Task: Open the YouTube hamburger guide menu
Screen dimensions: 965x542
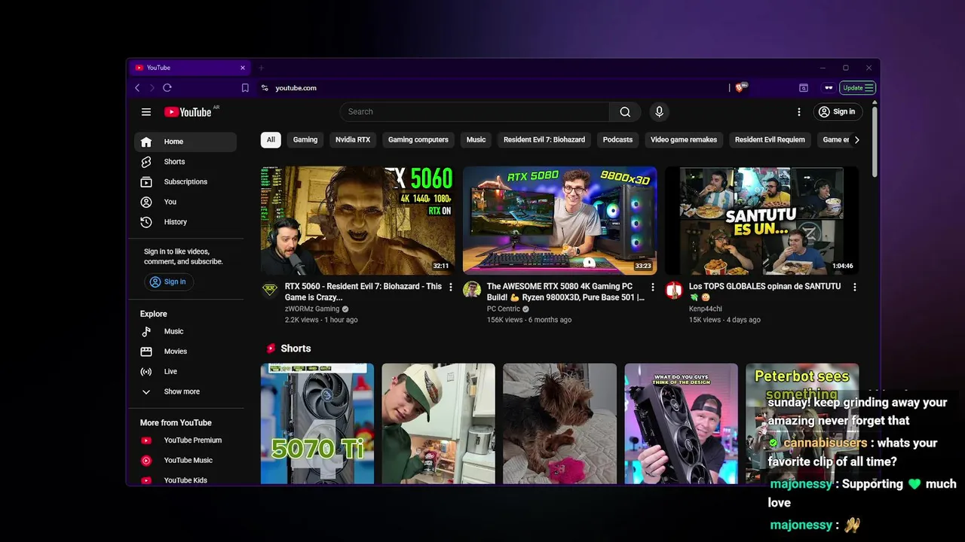Action: tap(146, 112)
